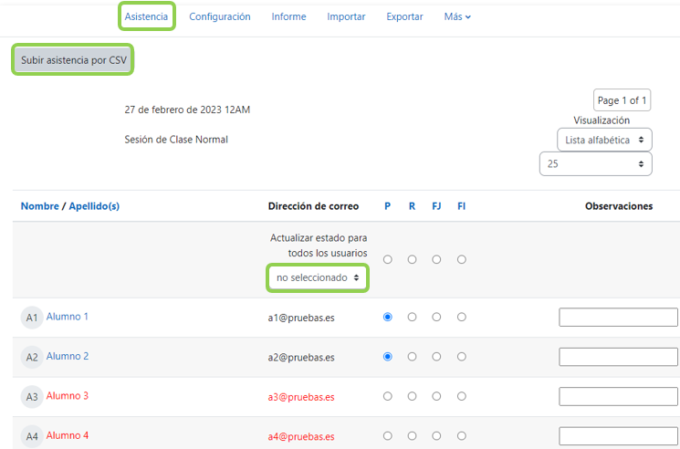The width and height of the screenshot is (680, 449).
Task: Expand the Lista alfabética view dropdown
Action: [x=604, y=140]
